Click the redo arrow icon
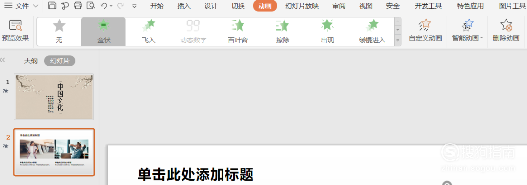The height and width of the screenshot is (185, 527). [121, 6]
